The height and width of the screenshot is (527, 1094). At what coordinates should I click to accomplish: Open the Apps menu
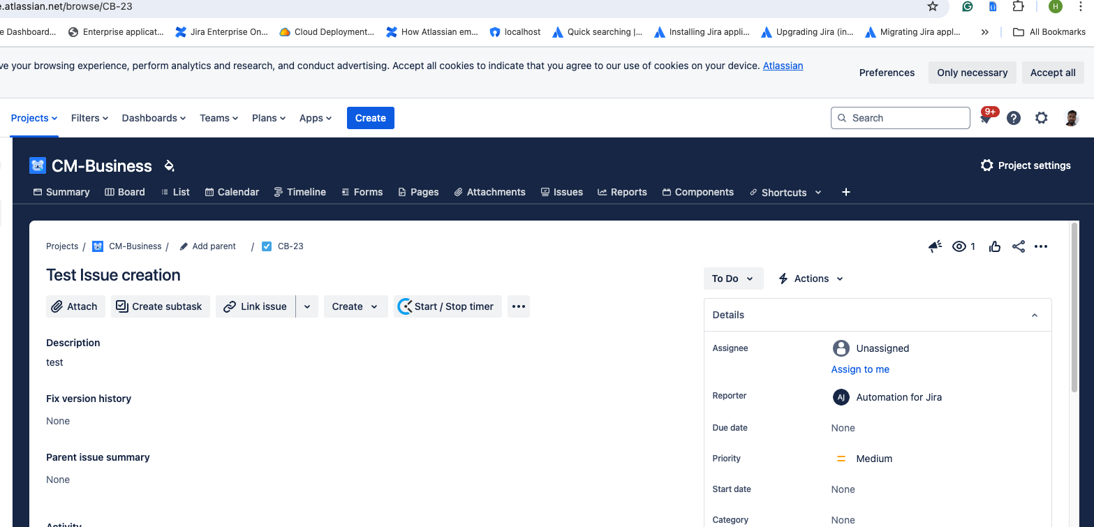pyautogui.click(x=316, y=118)
